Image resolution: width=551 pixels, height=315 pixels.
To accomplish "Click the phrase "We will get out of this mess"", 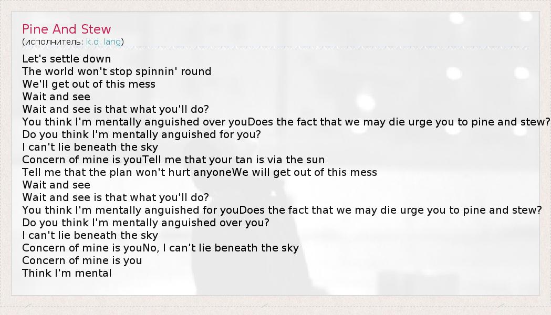I will pos(305,172).
